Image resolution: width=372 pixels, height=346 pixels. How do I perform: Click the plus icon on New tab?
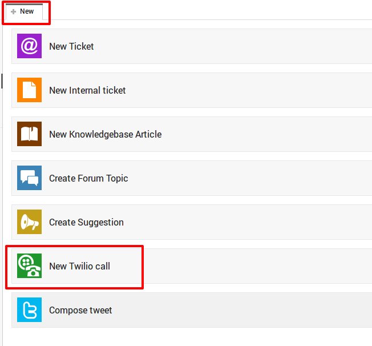point(14,11)
